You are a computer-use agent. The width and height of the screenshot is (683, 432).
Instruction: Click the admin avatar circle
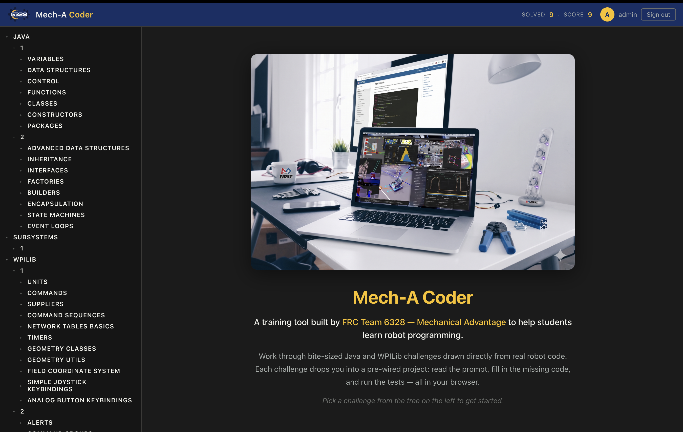(607, 14)
